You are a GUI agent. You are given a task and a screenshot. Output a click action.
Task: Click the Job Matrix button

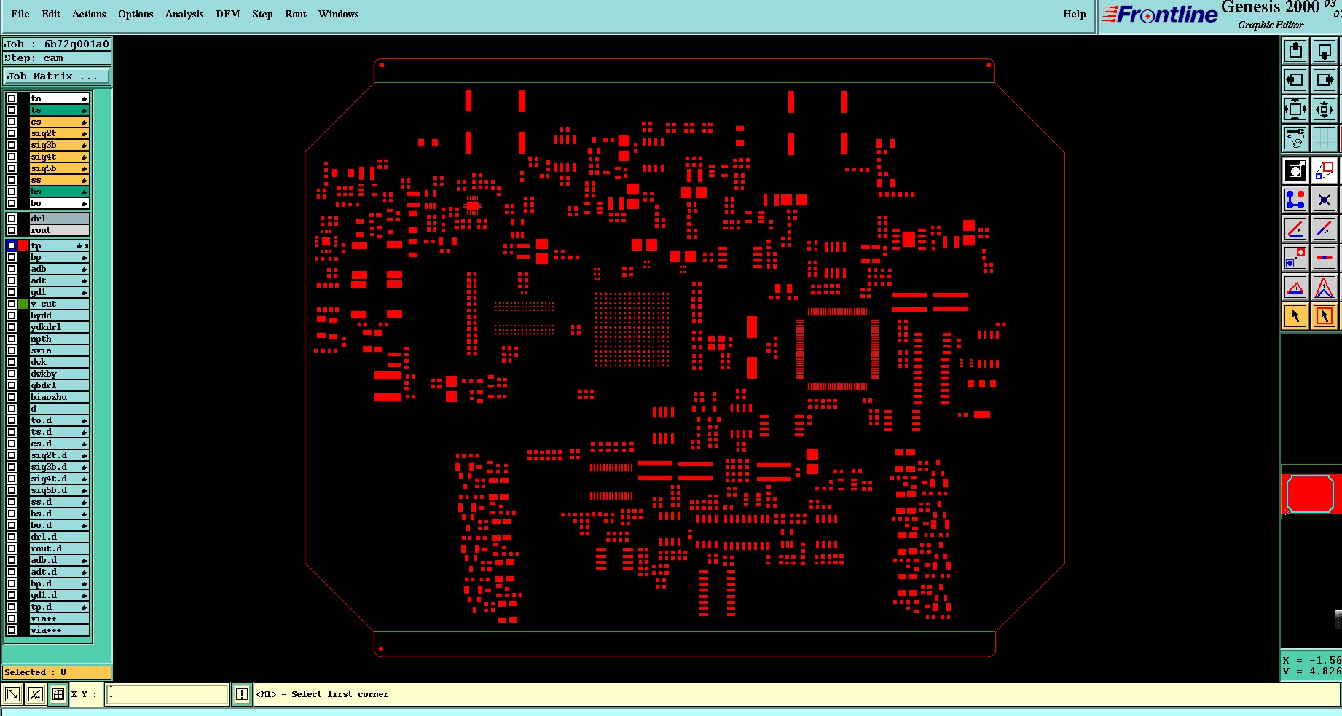coord(58,76)
